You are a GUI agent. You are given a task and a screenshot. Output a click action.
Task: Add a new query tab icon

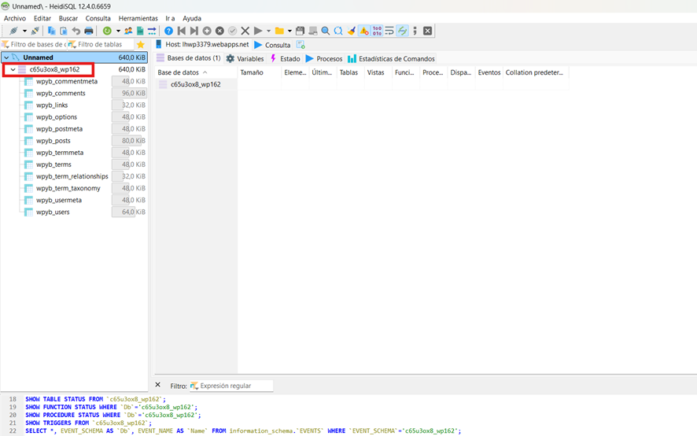(301, 45)
